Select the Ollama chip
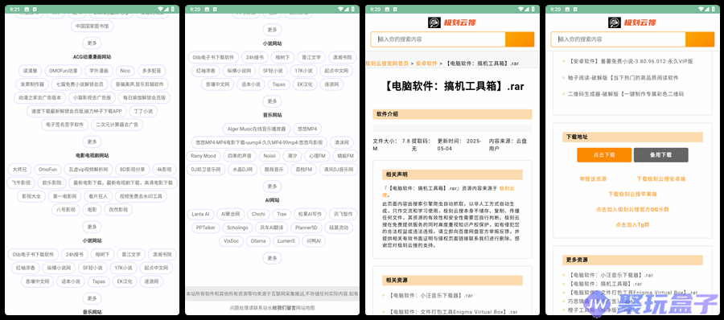724x320 pixels. 258,241
